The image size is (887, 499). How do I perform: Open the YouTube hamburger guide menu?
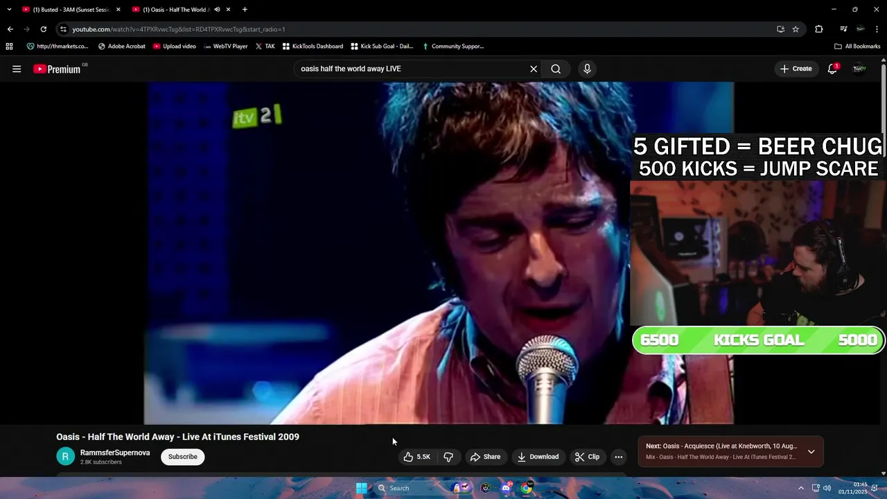[x=17, y=69]
